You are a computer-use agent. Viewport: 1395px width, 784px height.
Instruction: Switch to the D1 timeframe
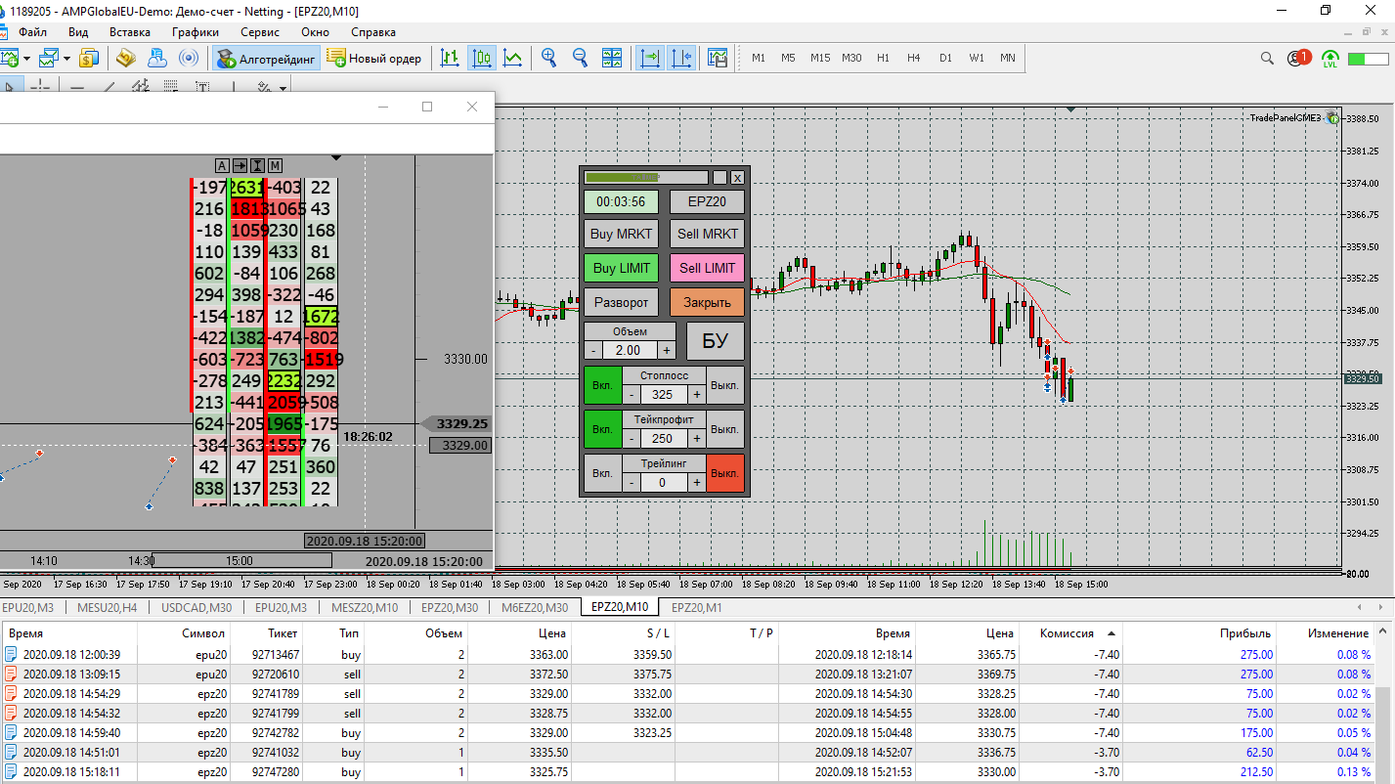click(945, 58)
